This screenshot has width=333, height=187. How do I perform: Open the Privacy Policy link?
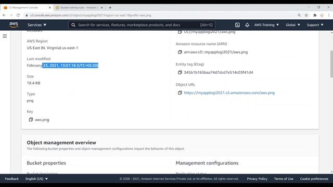257,179
